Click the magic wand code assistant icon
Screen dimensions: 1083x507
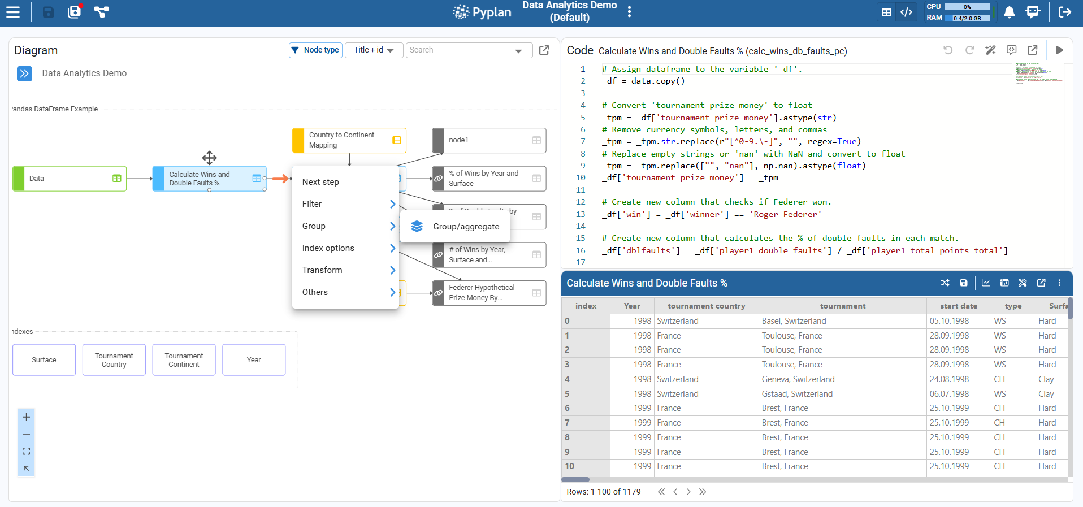pos(990,50)
